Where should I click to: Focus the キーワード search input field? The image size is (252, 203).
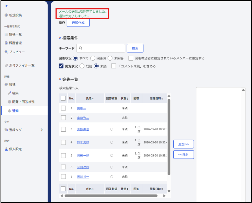coord(101,48)
